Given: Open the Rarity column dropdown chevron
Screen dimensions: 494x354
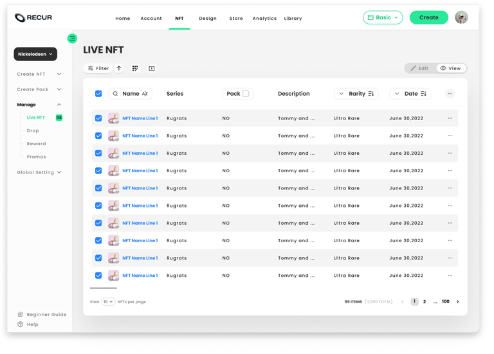Looking at the screenshot, I should pos(341,93).
